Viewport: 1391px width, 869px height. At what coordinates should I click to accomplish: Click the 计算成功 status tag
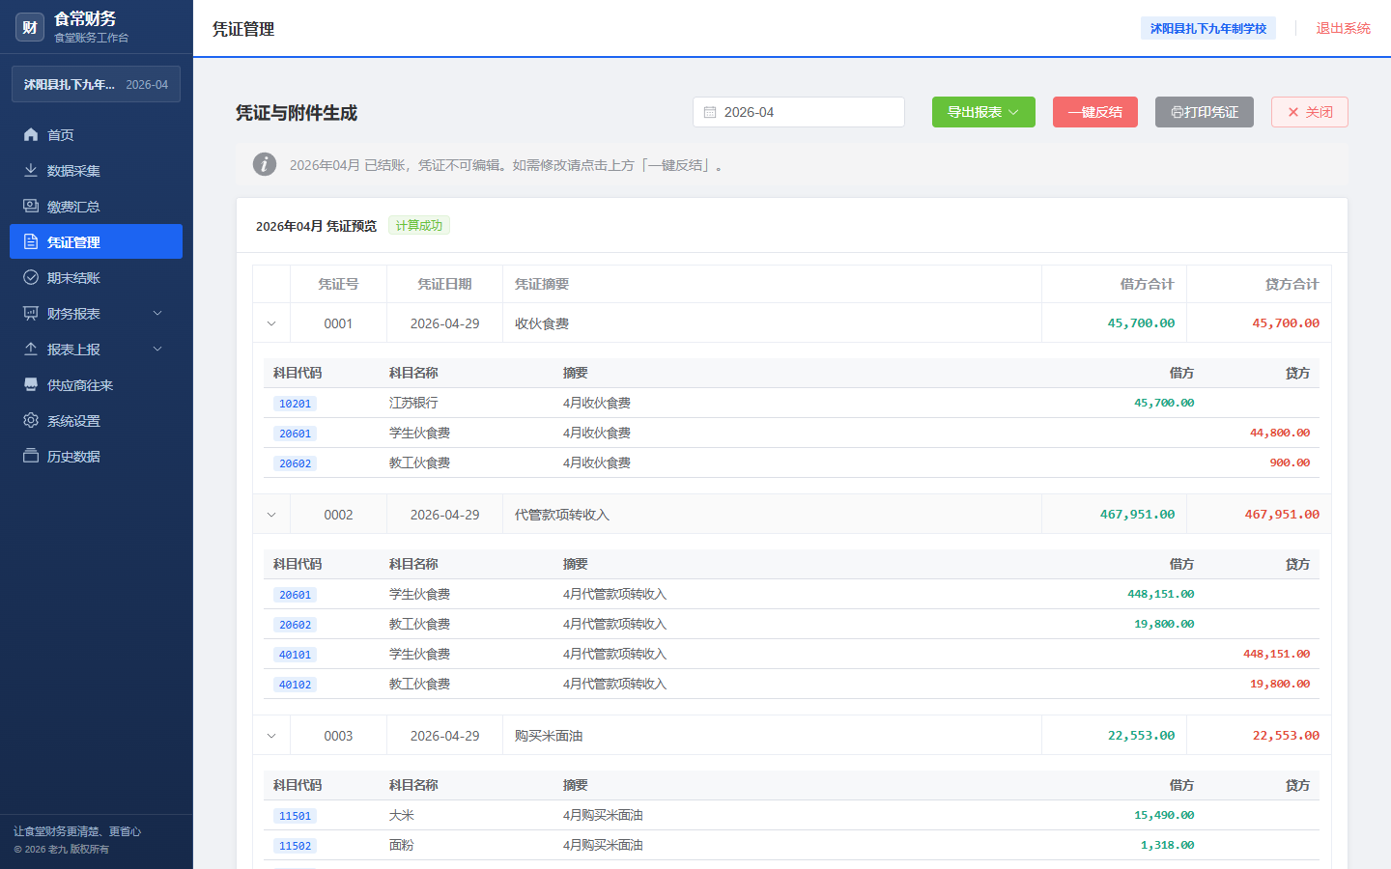419,225
